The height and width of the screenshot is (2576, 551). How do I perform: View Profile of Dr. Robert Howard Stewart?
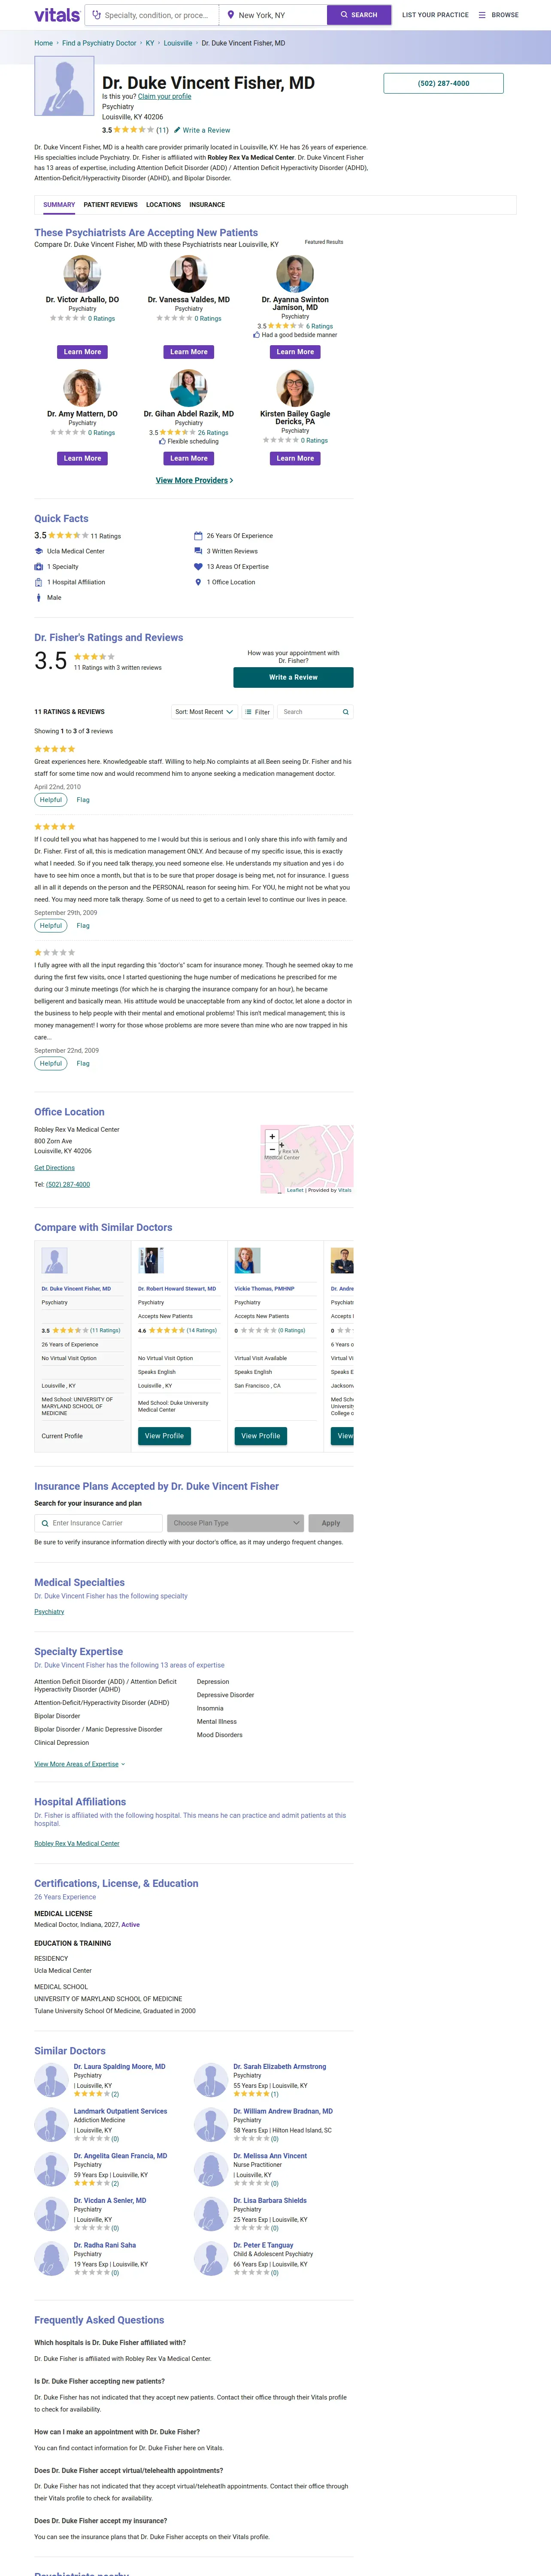coord(164,1436)
